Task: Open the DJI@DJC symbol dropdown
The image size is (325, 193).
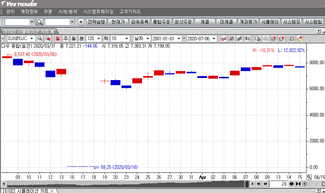Action: pos(31,38)
